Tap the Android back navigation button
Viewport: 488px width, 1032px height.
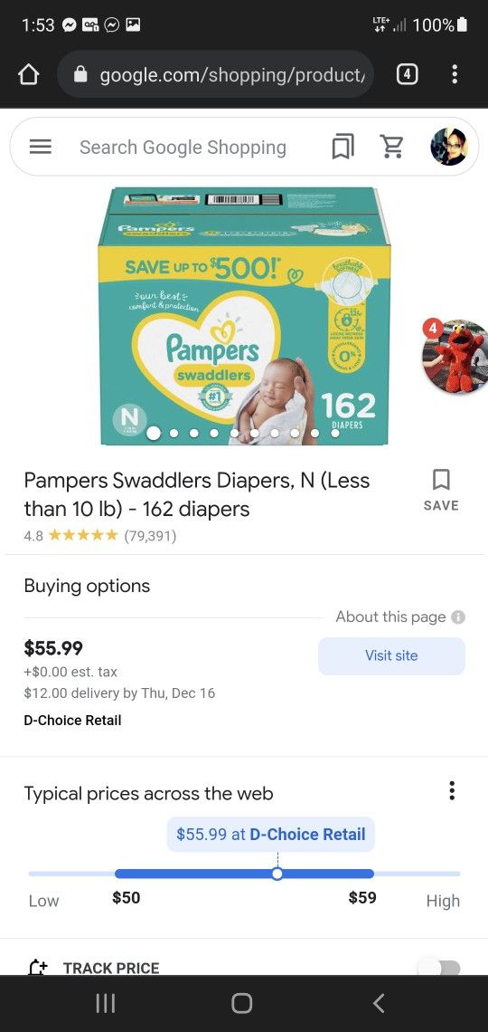(379, 1003)
